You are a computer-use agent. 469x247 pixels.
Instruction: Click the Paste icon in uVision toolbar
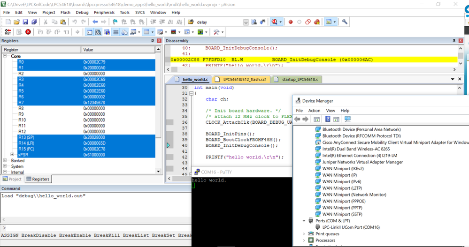pyautogui.click(x=63, y=22)
